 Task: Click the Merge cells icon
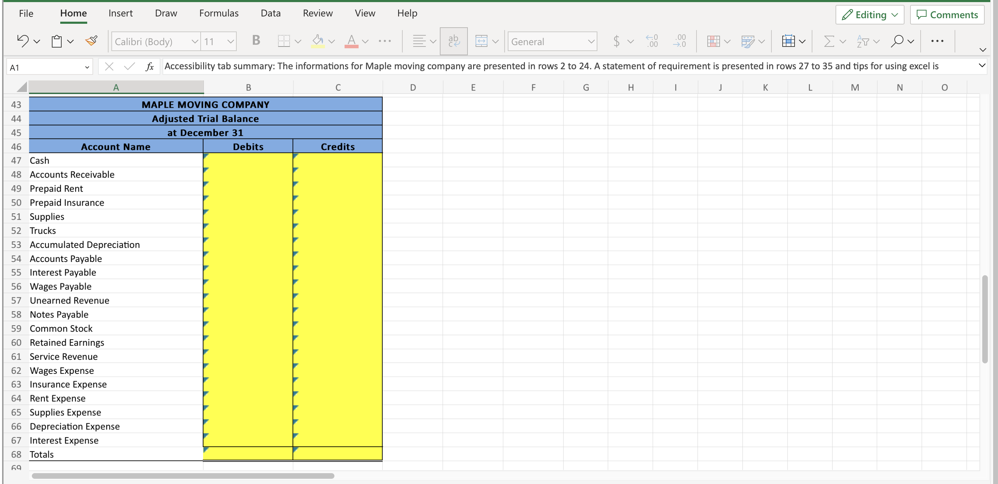click(481, 41)
